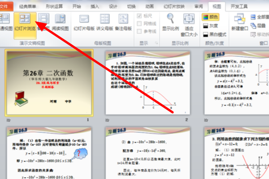Switch to normal view (普通视图)
This screenshot has width=269, height=179.
6,22
